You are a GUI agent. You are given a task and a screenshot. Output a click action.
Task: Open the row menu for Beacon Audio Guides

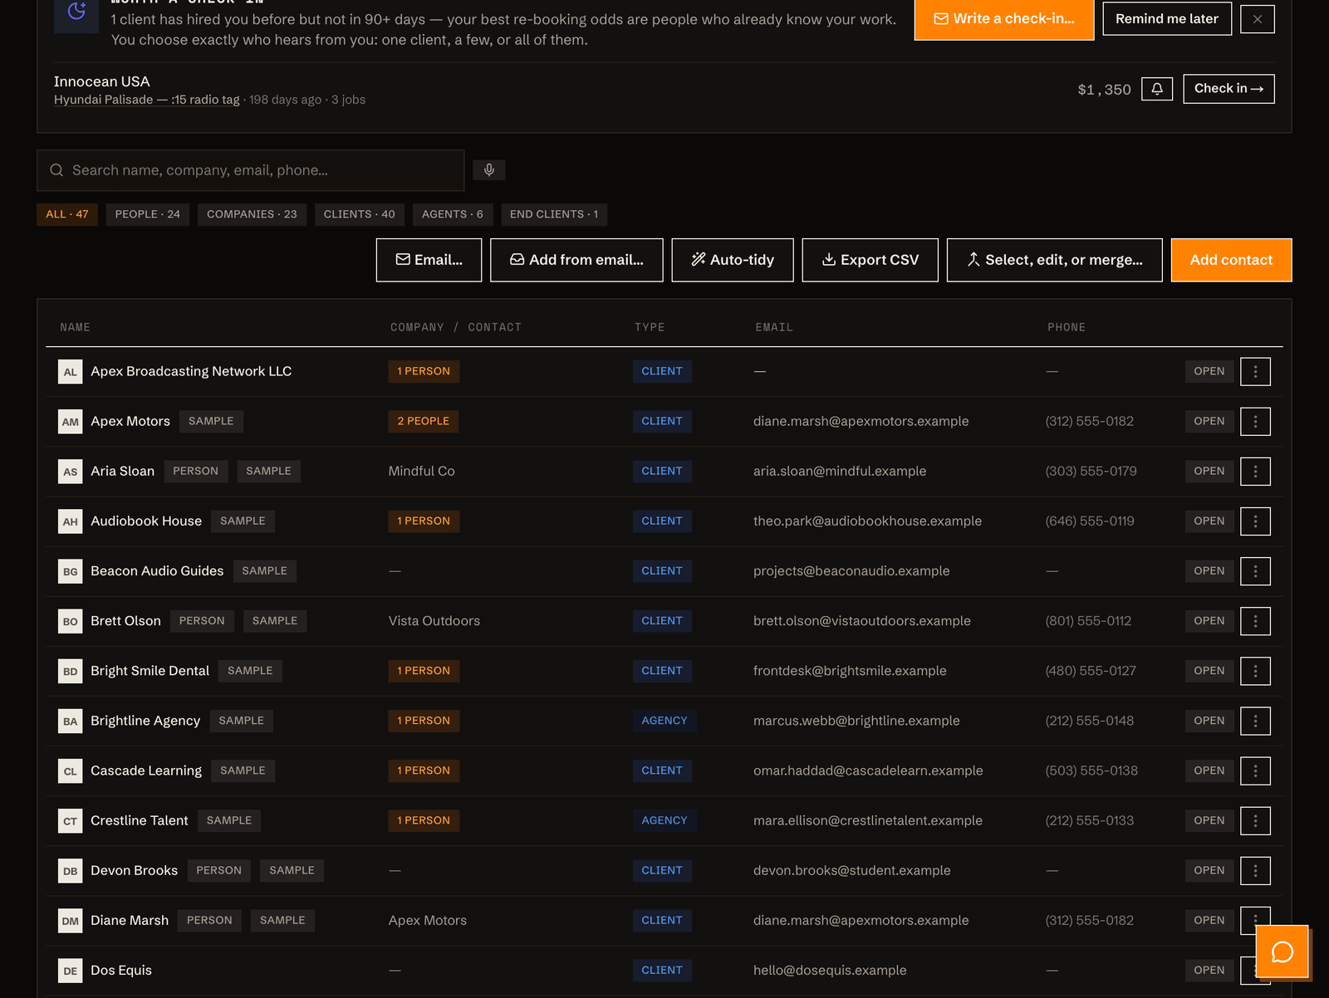tap(1255, 571)
